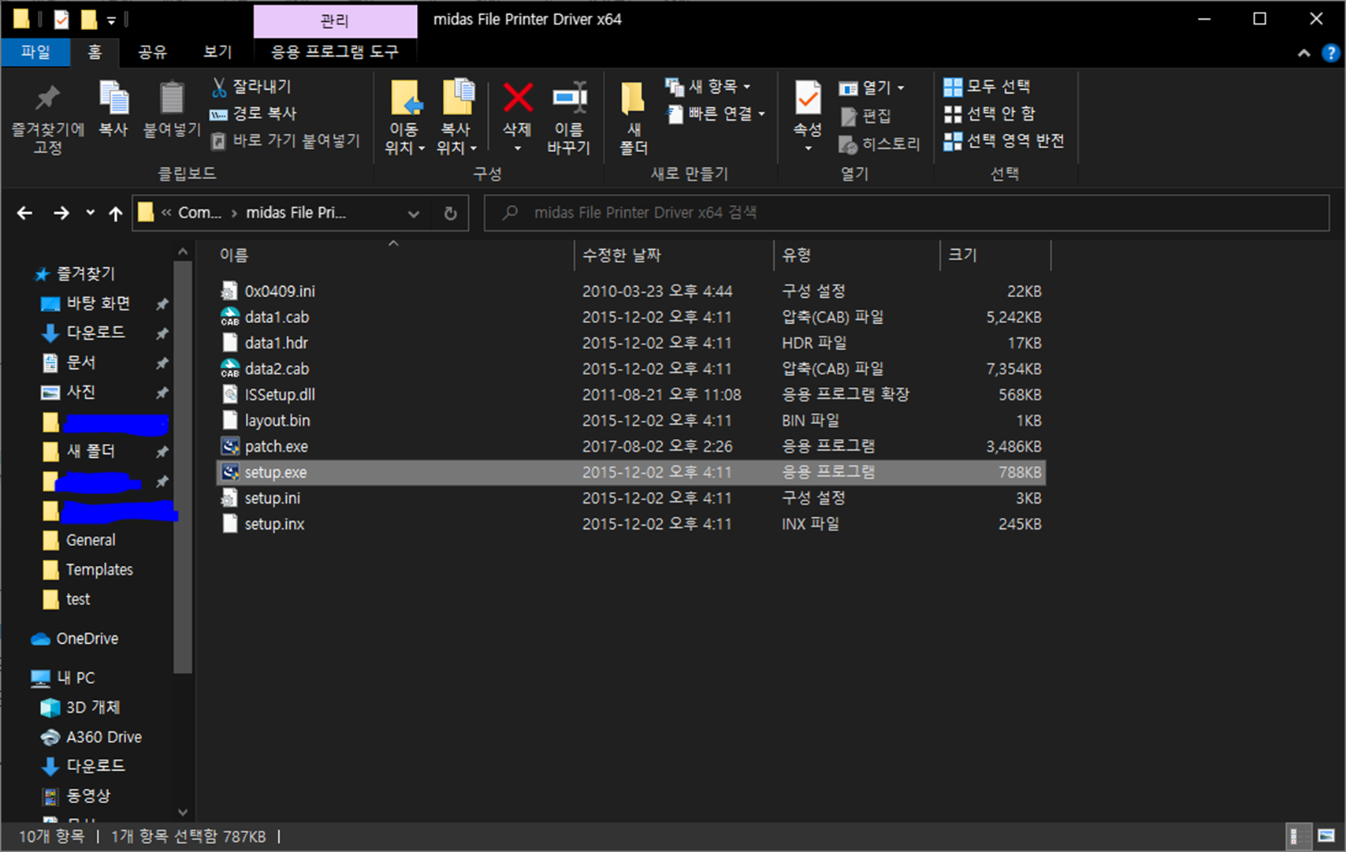Click 경로 복사 (Copy path)
The height and width of the screenshot is (852, 1346).
253,113
